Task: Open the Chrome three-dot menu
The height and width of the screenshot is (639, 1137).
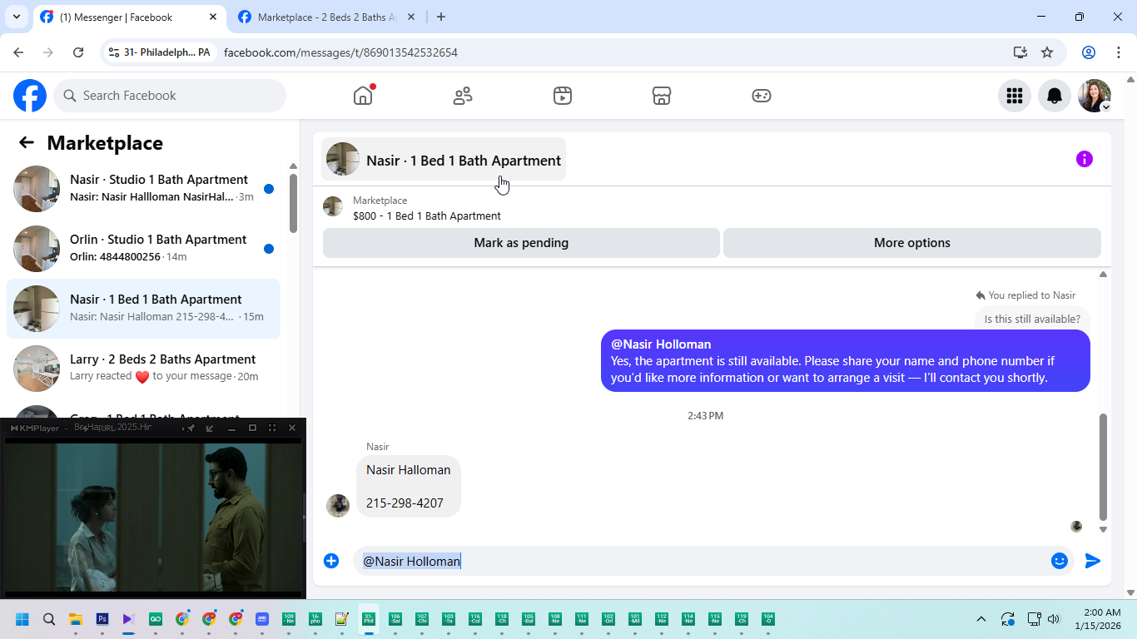Action: (x=1118, y=52)
